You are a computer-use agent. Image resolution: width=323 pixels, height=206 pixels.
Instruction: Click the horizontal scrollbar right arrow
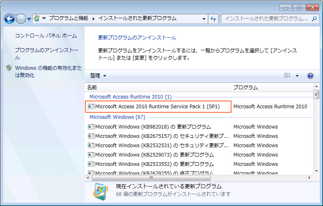[310, 178]
